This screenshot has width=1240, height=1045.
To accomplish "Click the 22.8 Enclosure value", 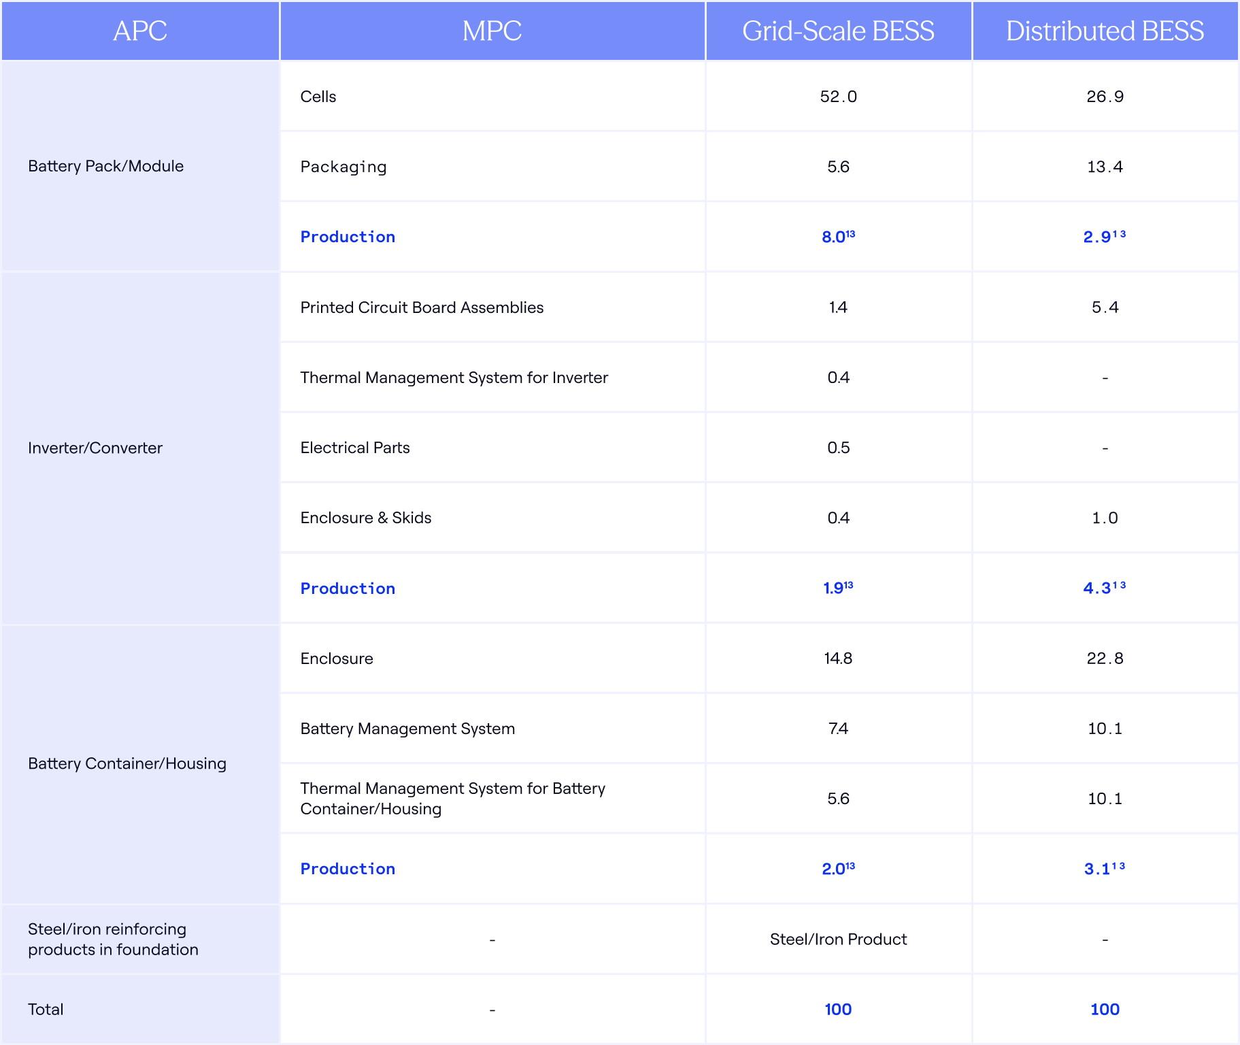I will (x=1105, y=659).
